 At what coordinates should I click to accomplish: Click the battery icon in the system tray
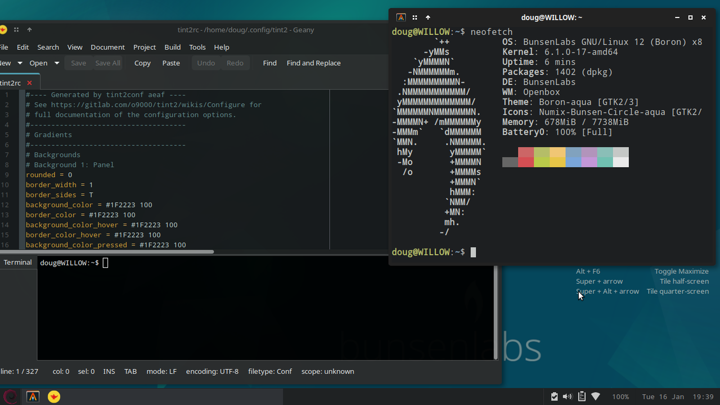click(554, 396)
